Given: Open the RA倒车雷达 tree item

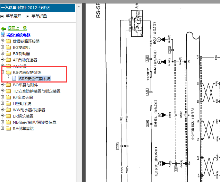Looking at the screenshot, I should (23, 129).
